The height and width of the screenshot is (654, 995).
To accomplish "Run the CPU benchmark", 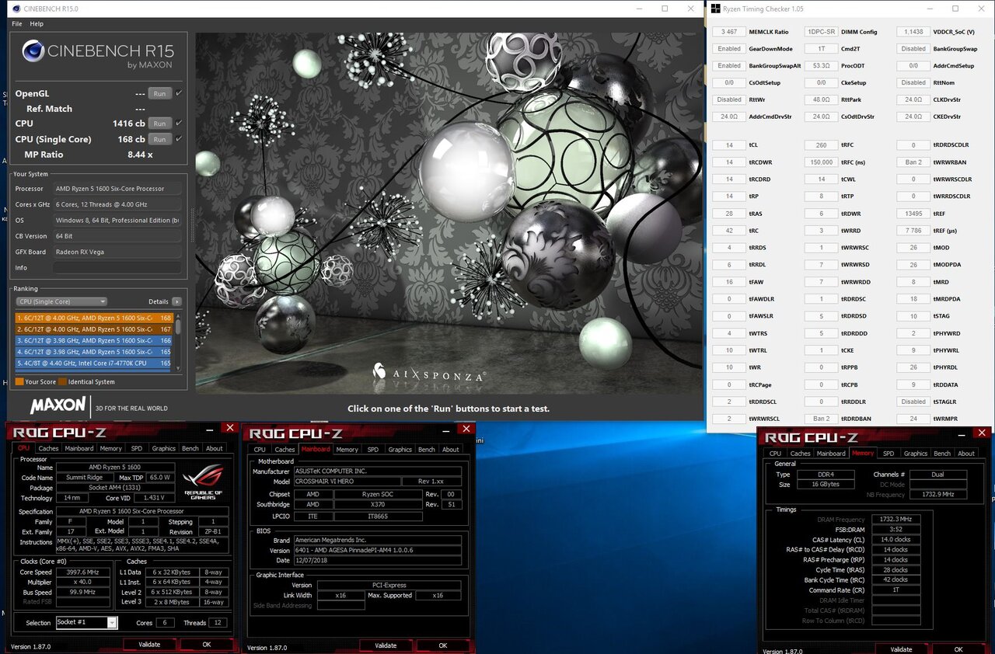I will 159,123.
